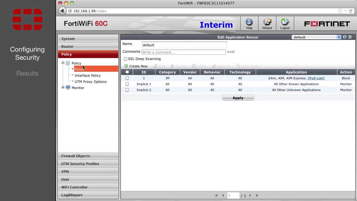This screenshot has width=357, height=201.
Task: Click the Policy tree folder icon
Action: tap(68, 63)
